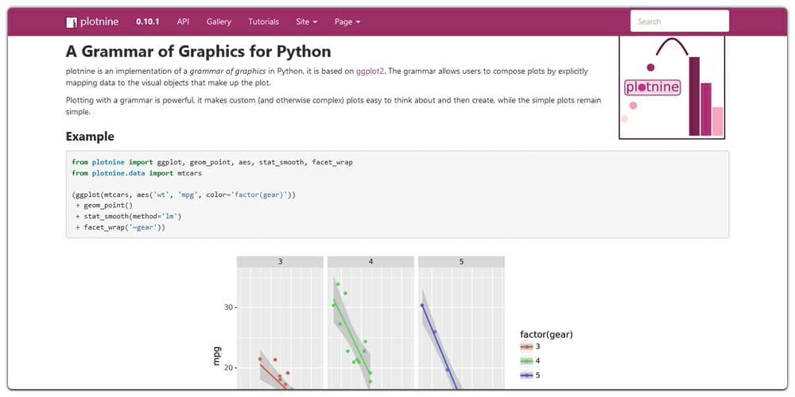The height and width of the screenshot is (397, 795).
Task: Click the green gear 4 legend swatch
Action: [526, 360]
